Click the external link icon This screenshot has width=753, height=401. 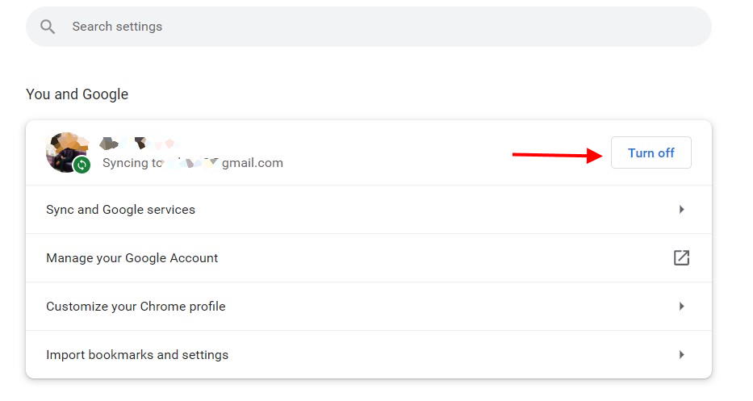pos(681,258)
